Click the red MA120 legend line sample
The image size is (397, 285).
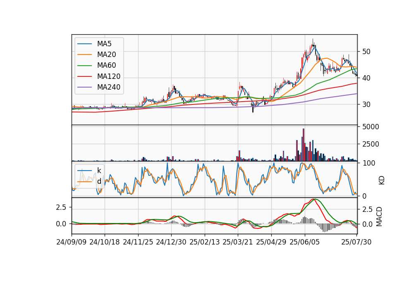point(84,76)
